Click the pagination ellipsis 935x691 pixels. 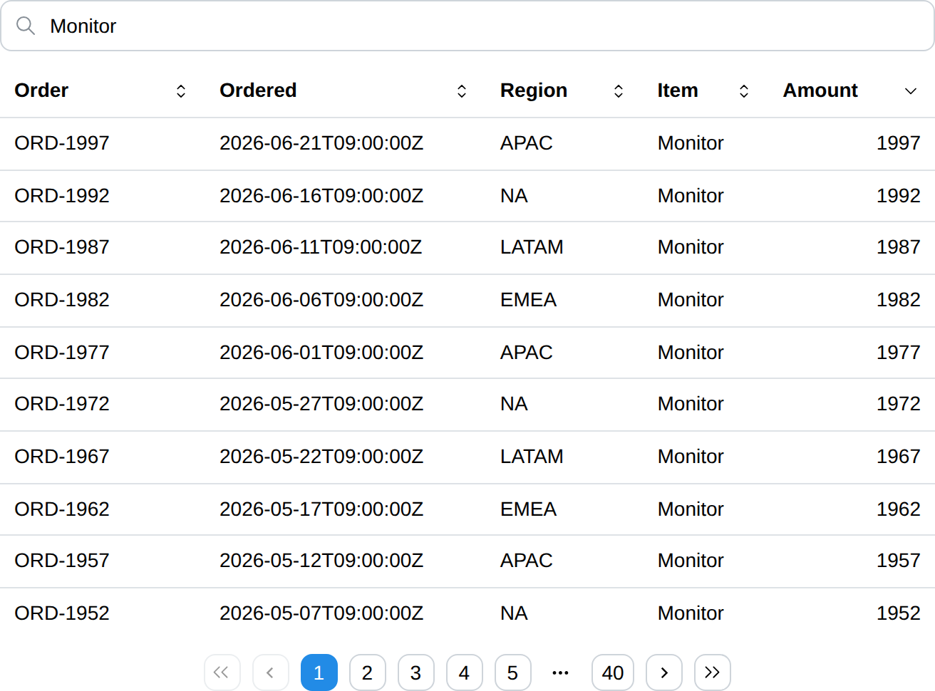coord(561,672)
